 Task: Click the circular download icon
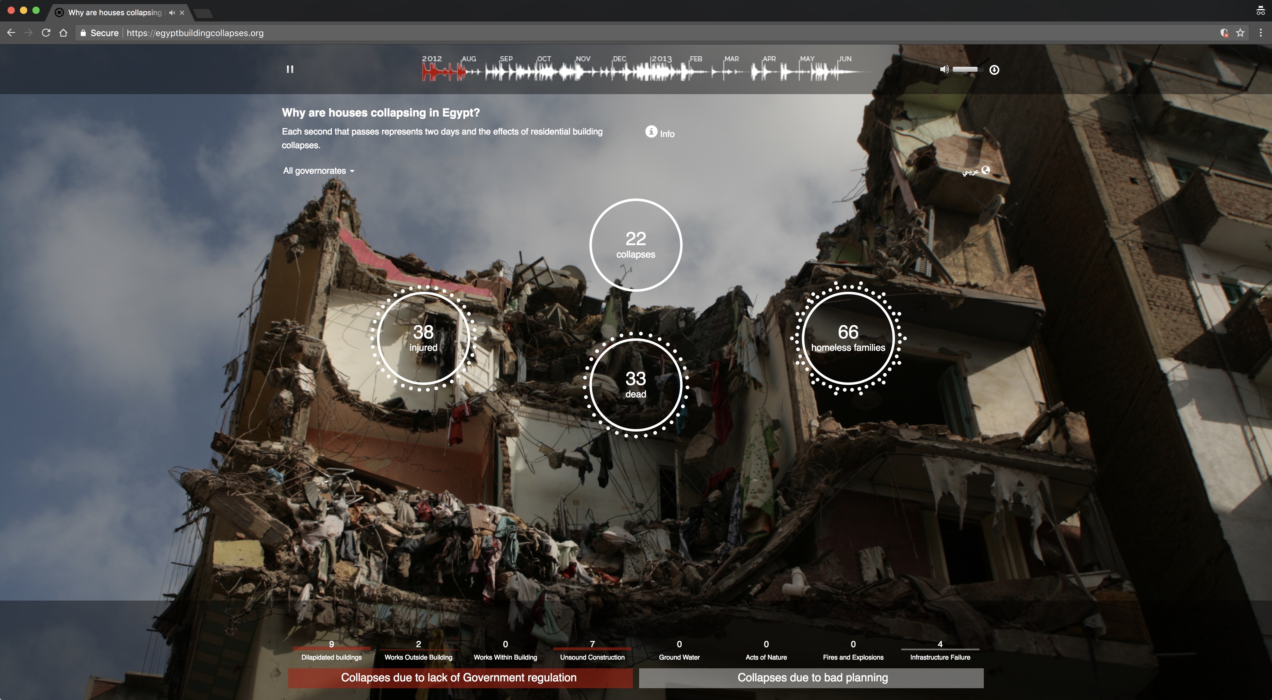(994, 70)
